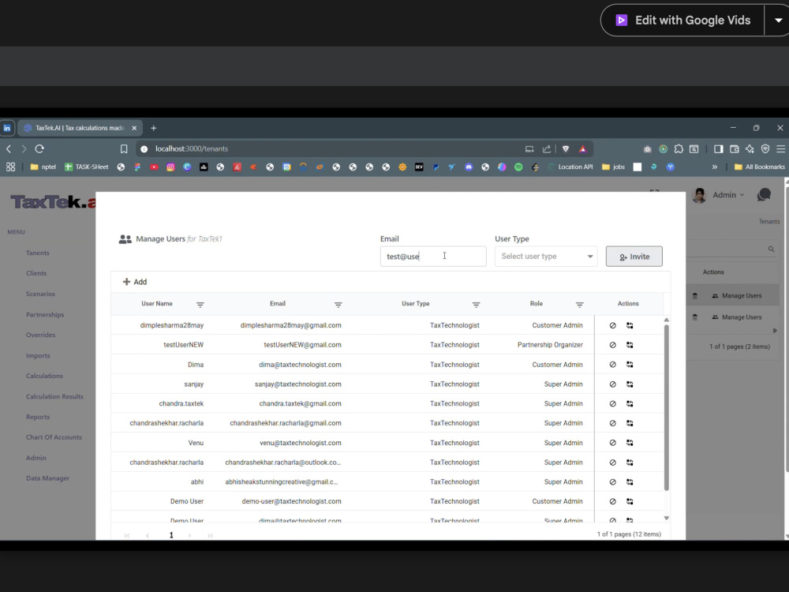
Task: Click the Invite button
Action: 634,257
